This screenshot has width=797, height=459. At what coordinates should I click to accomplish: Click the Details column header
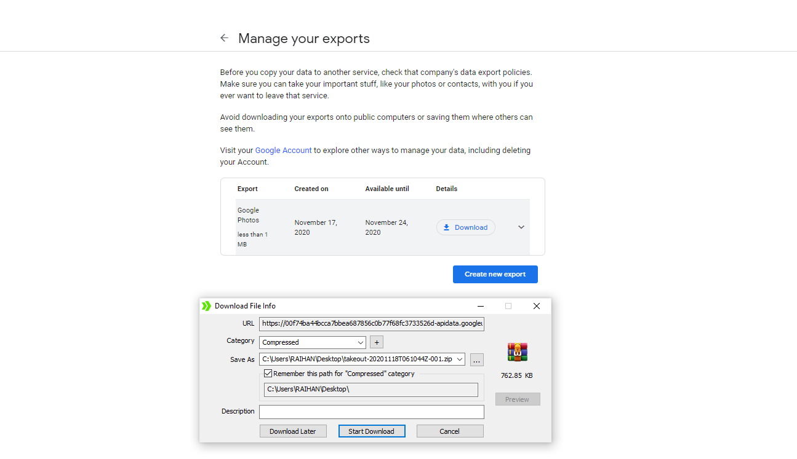(447, 189)
